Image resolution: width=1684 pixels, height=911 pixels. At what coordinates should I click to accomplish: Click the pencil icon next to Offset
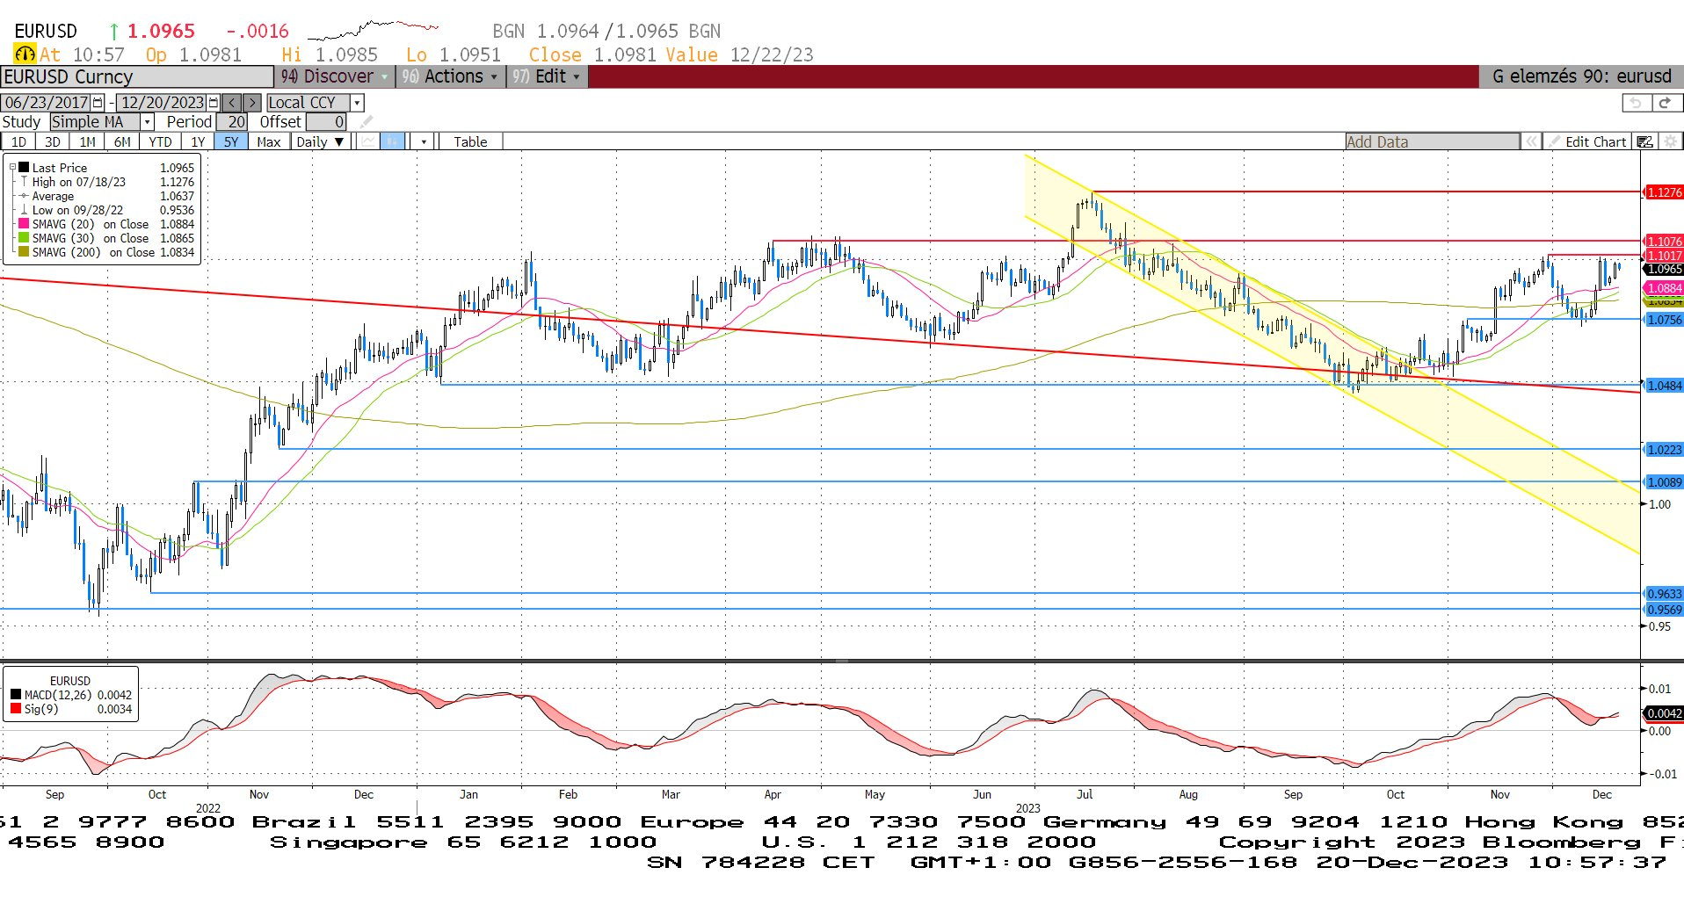(367, 122)
